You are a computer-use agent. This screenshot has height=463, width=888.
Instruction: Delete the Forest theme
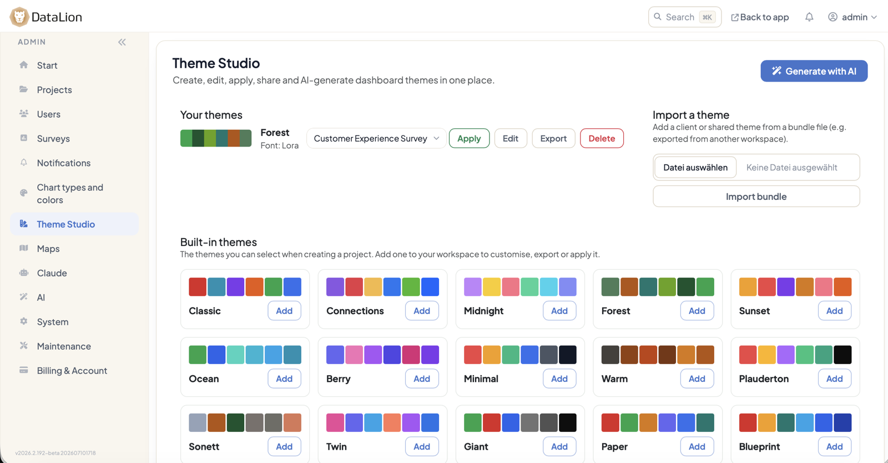602,138
